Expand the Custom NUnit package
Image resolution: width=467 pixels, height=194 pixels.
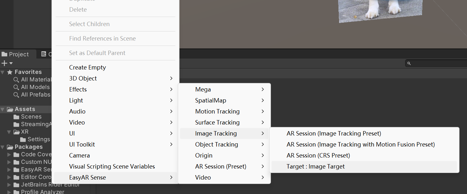9,162
